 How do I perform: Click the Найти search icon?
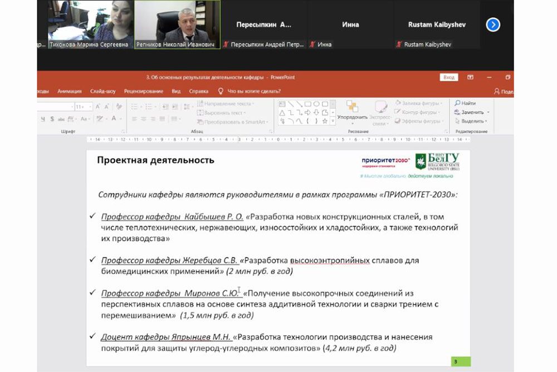tap(457, 103)
